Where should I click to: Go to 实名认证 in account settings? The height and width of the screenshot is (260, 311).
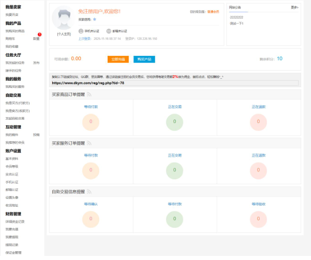pyautogui.click(x=11, y=174)
